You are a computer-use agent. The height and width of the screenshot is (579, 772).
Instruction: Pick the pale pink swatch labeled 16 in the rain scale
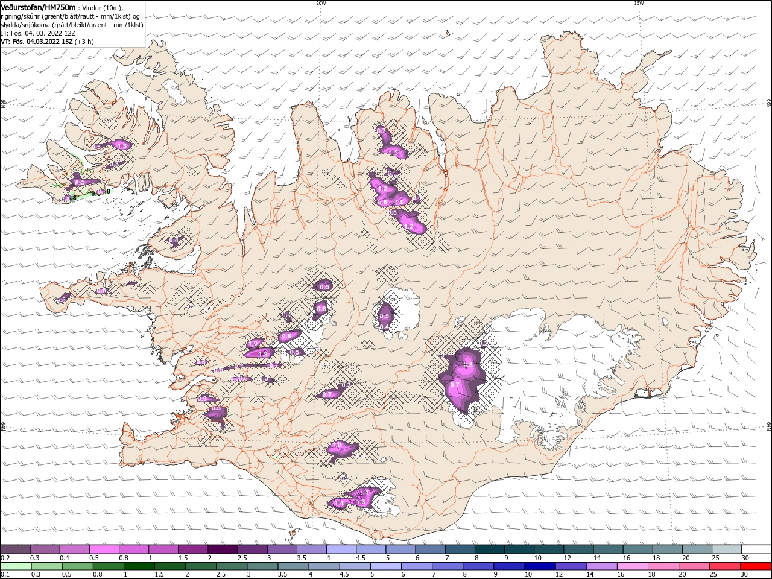pyautogui.click(x=632, y=566)
